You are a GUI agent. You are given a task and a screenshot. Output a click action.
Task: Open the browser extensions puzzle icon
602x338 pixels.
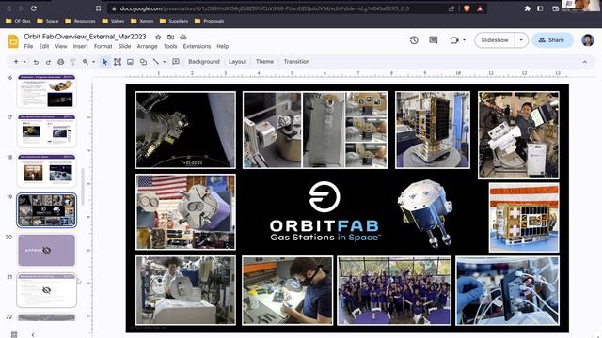(x=528, y=8)
